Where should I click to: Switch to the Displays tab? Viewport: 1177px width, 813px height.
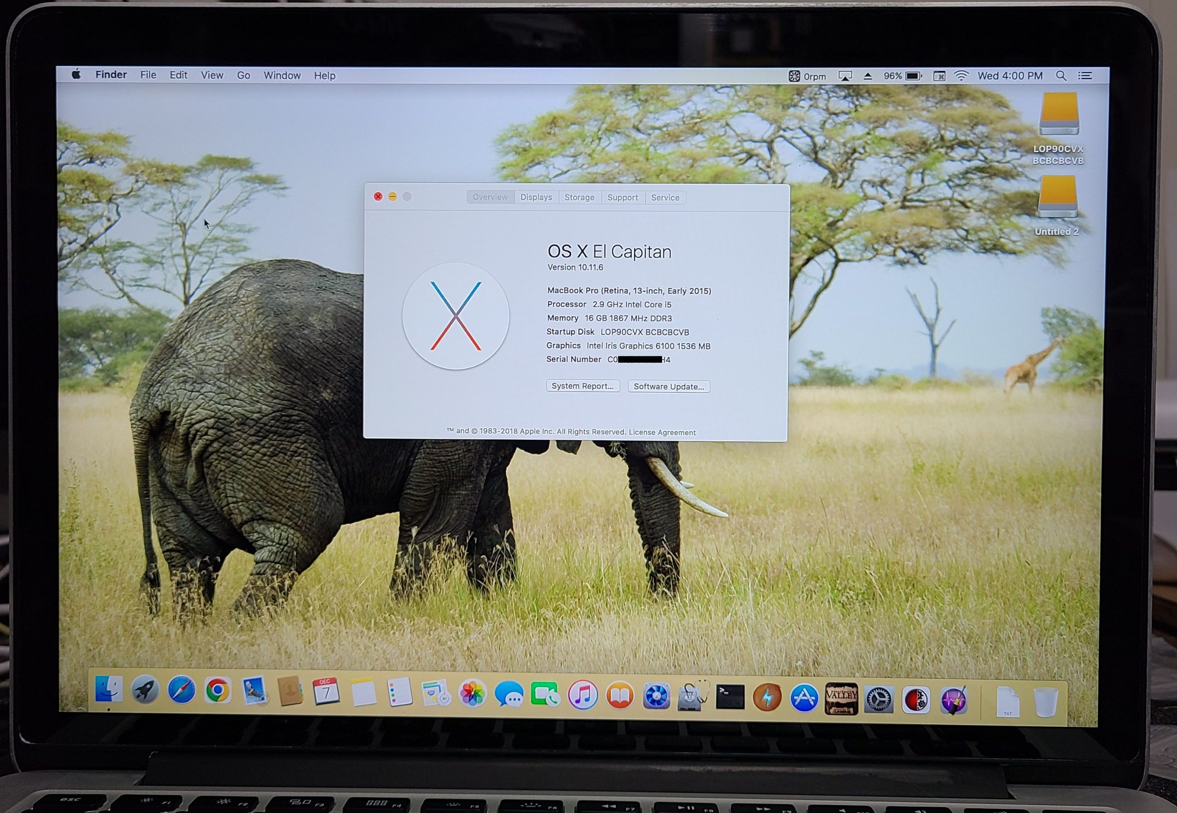pyautogui.click(x=536, y=197)
